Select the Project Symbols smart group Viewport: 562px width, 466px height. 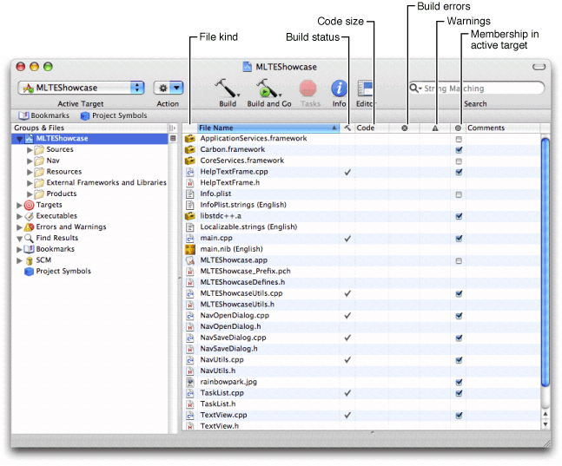(x=63, y=271)
